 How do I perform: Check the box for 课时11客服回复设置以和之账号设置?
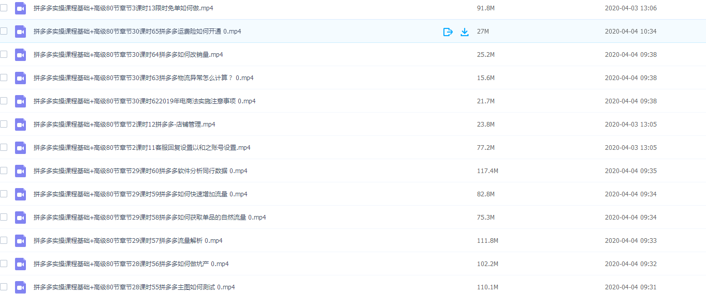(x=4, y=147)
